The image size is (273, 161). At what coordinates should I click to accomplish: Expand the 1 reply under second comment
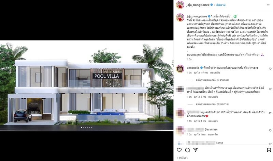tap(212, 104)
